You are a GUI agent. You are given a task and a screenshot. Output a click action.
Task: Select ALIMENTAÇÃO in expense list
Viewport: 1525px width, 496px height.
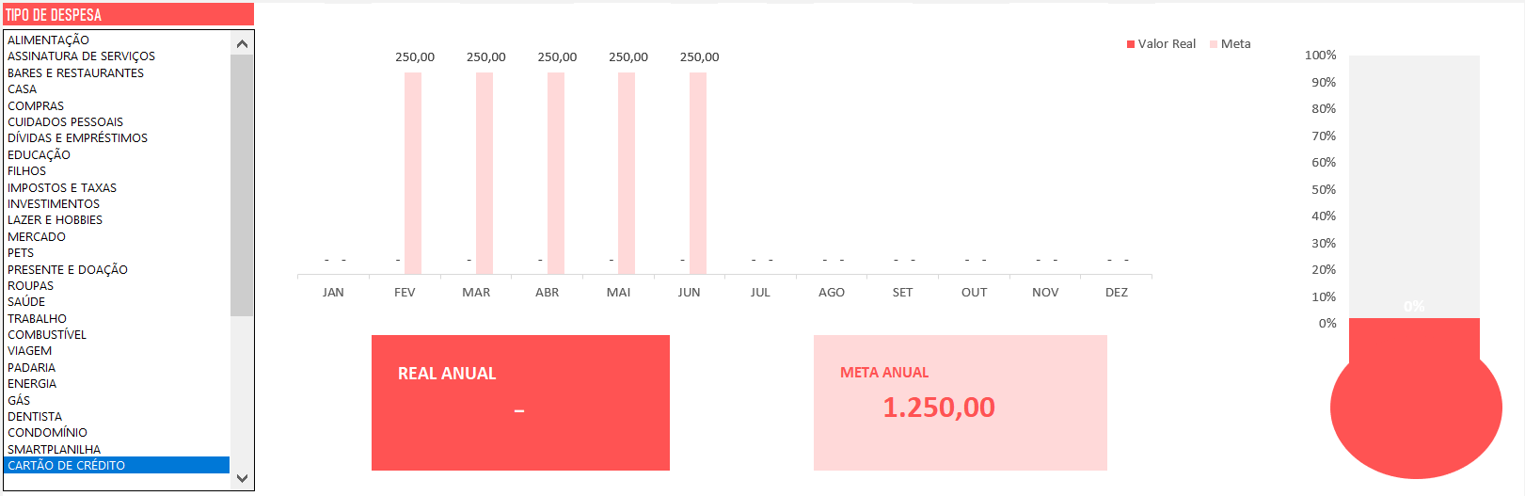click(48, 40)
